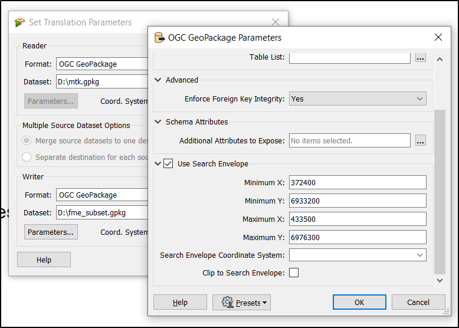The width and height of the screenshot is (459, 328).
Task: Click OK in OGC GeoPackage Parameters
Action: [359, 302]
